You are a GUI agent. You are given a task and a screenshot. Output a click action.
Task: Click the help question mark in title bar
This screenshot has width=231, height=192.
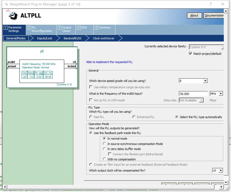[211, 4]
